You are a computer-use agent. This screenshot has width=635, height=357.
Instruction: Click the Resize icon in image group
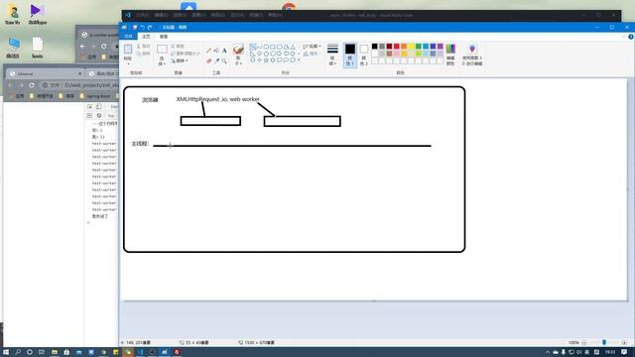click(x=173, y=54)
